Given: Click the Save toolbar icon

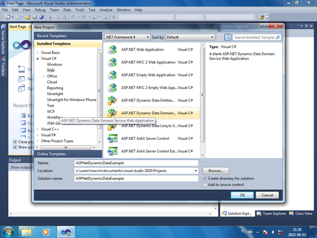Looking at the screenshot, I should [35, 17].
